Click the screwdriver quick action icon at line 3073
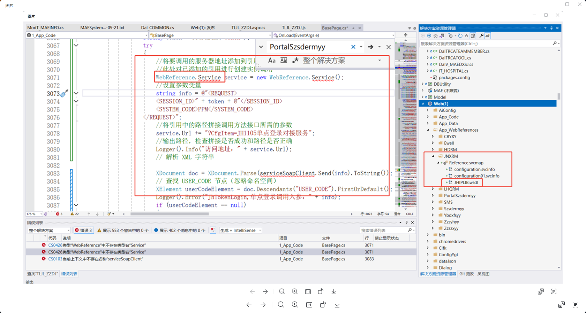 click(64, 93)
